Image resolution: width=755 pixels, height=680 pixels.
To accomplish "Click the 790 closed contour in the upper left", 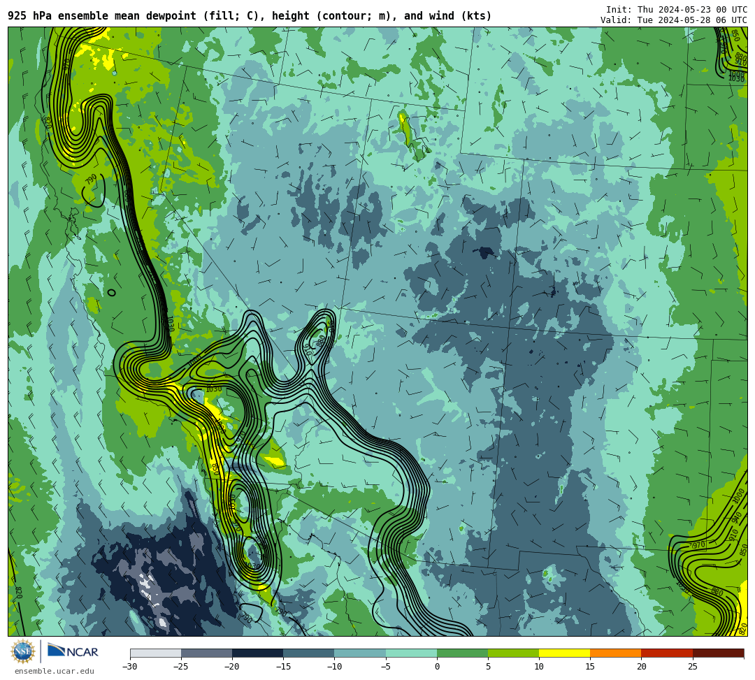I will coord(94,191).
